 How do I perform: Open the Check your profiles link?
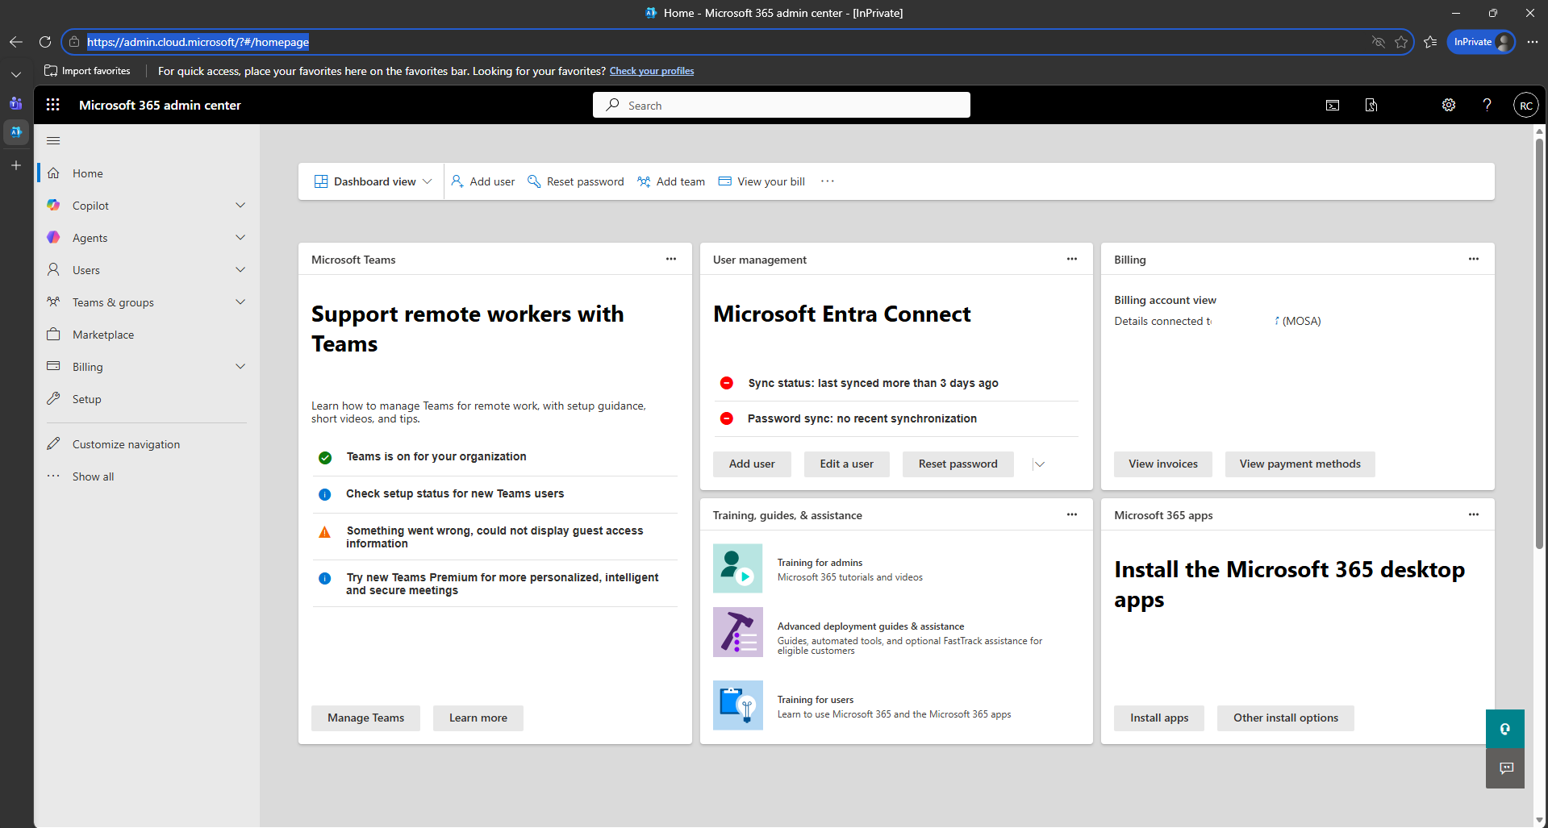pyautogui.click(x=652, y=71)
